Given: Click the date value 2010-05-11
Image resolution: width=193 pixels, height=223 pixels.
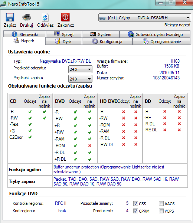Looking at the screenshot, I should click(x=169, y=73).
